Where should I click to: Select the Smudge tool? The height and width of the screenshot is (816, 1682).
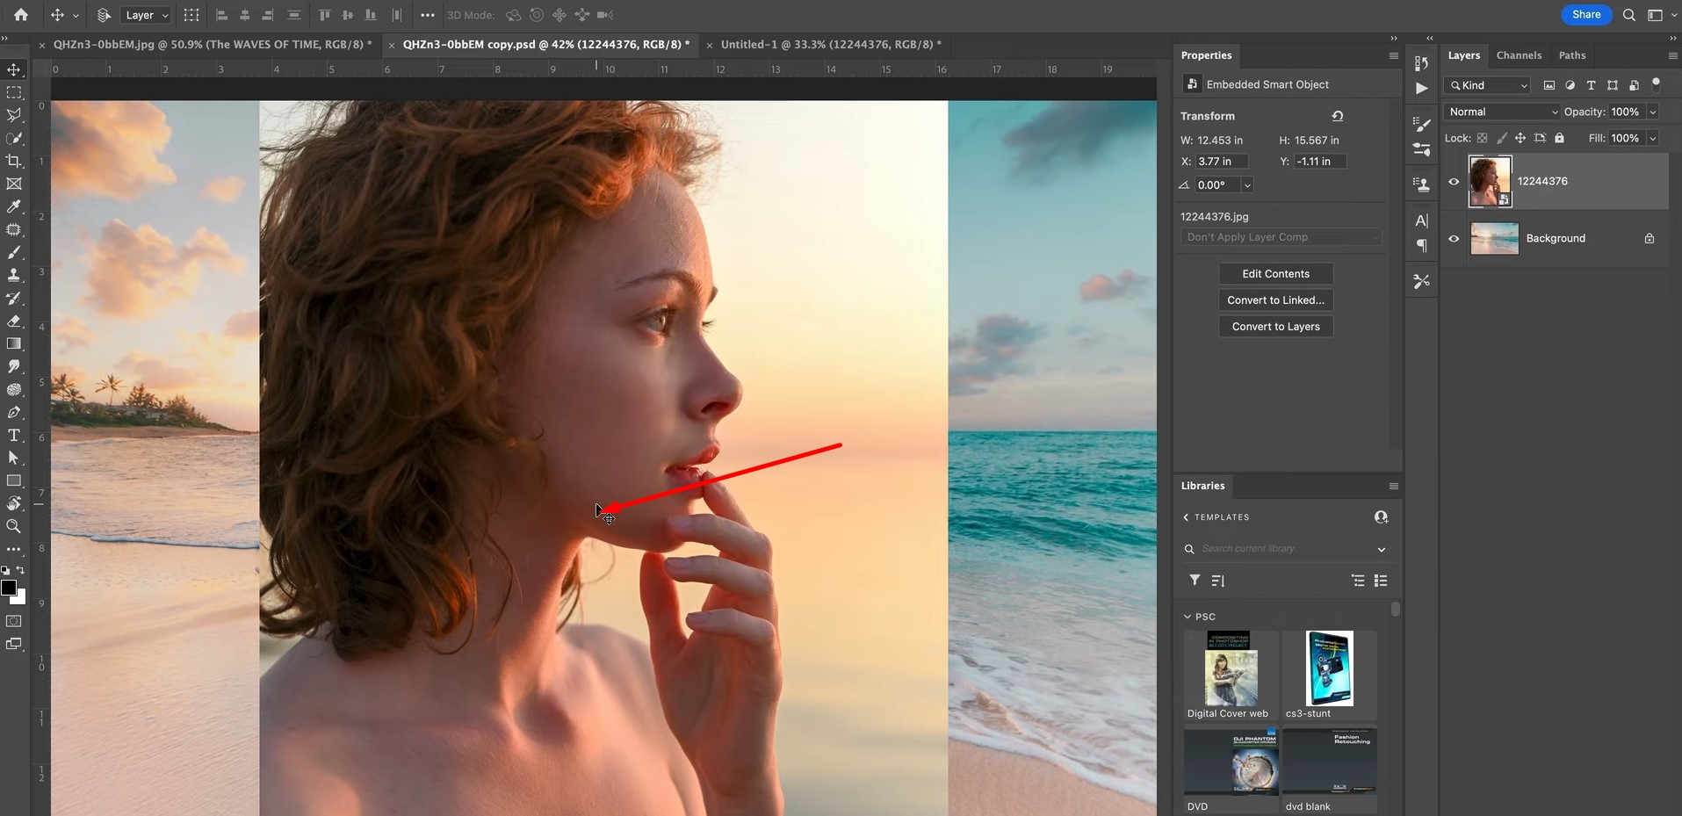coord(14,366)
